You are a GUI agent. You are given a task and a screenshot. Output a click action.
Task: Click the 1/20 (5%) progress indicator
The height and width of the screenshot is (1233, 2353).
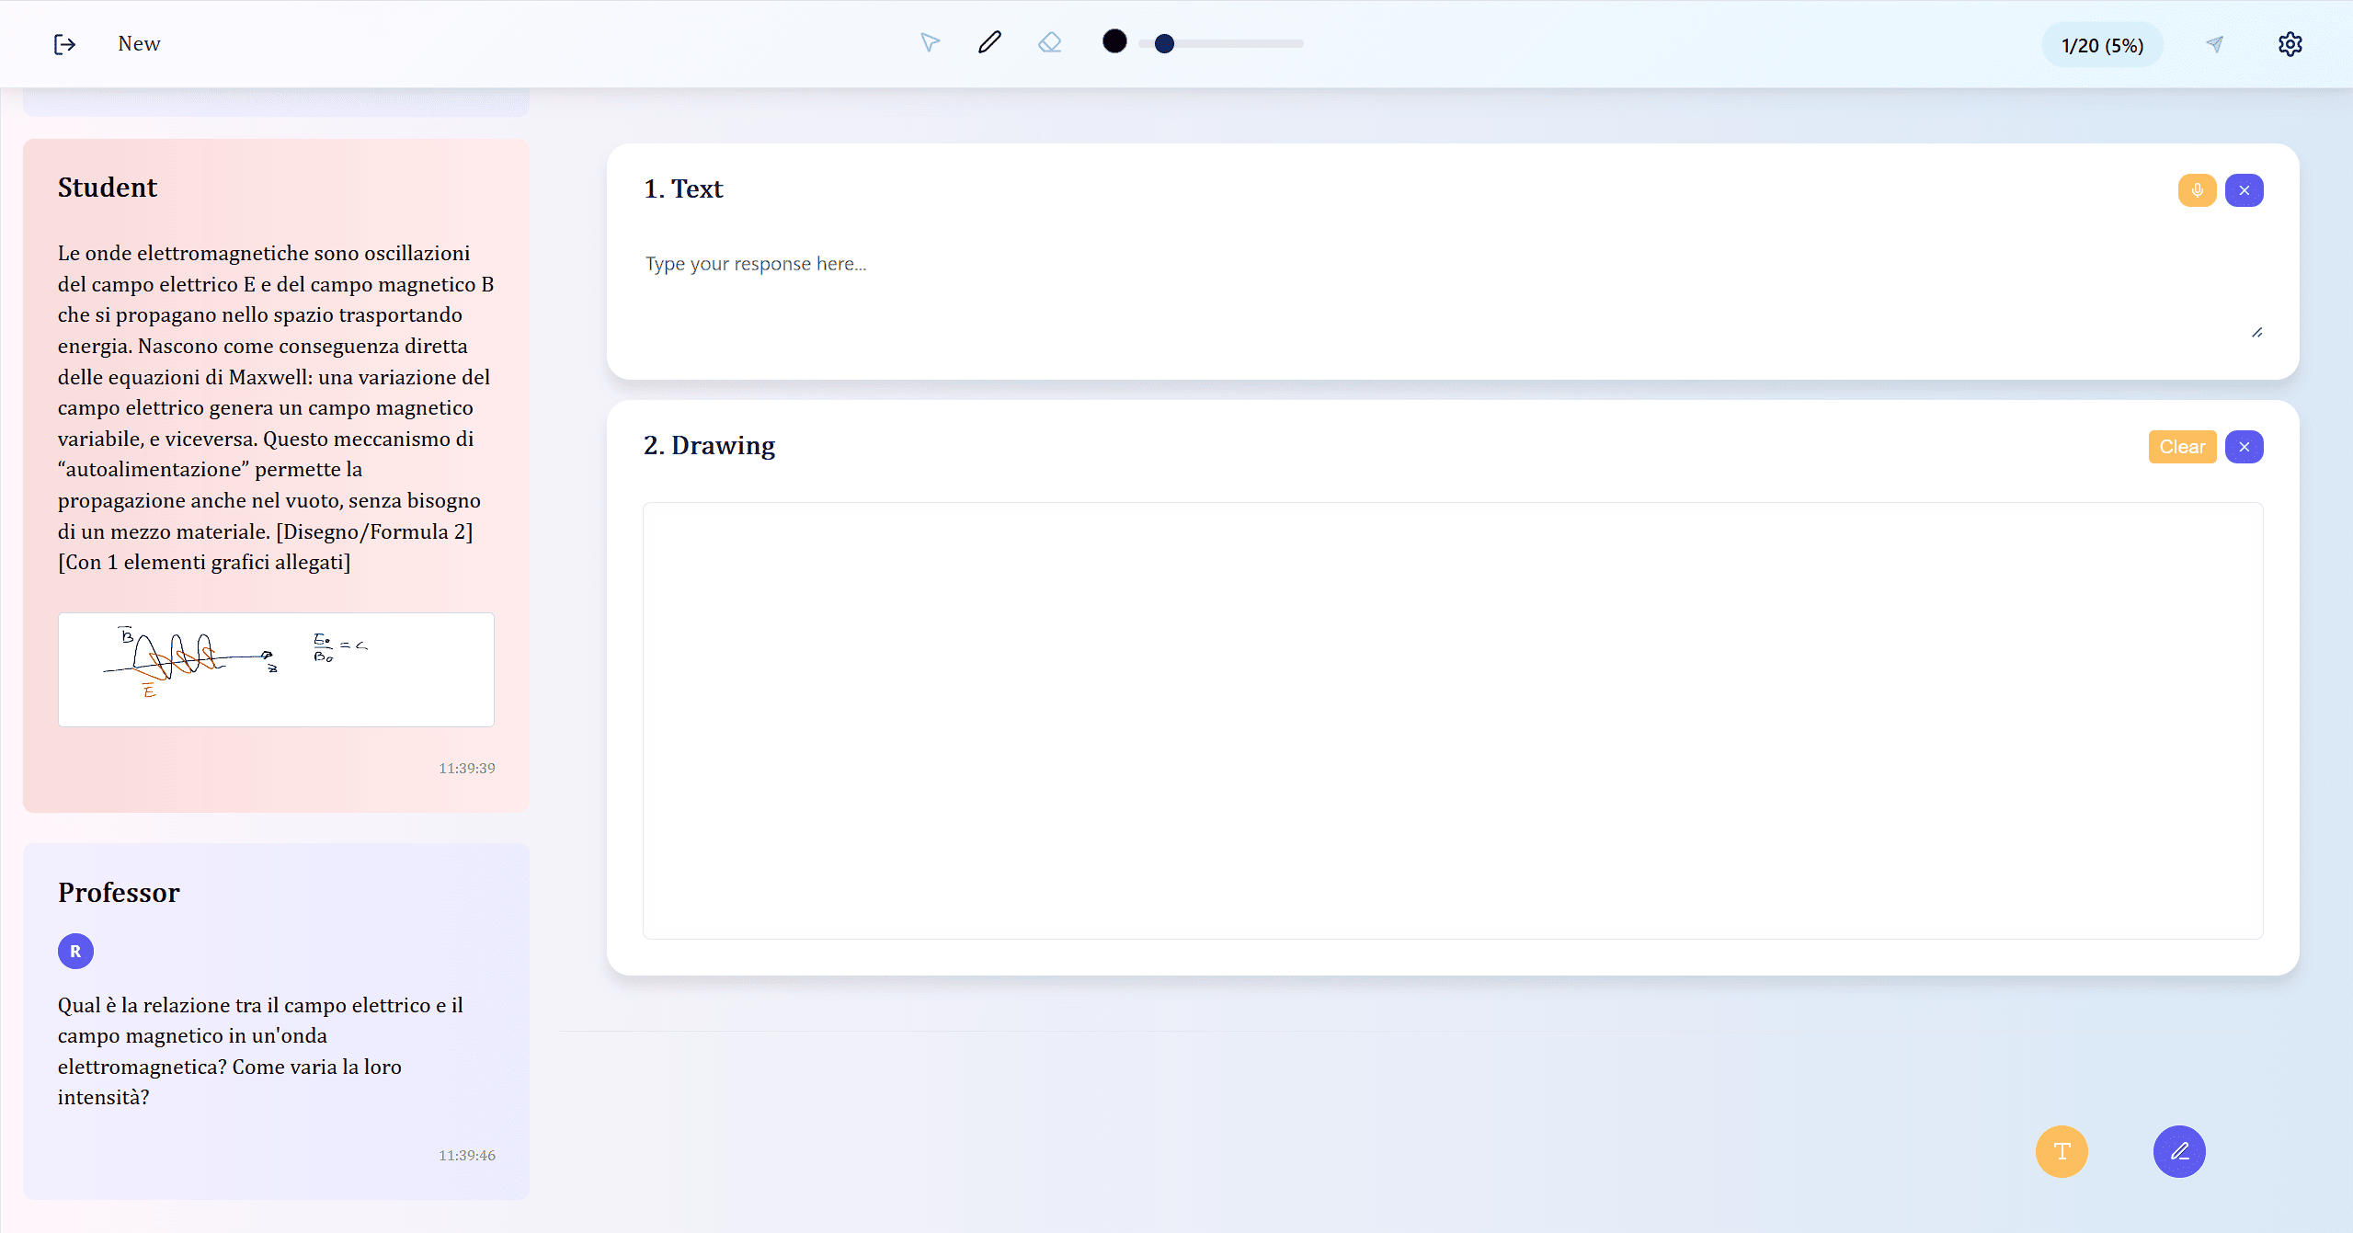click(2102, 45)
